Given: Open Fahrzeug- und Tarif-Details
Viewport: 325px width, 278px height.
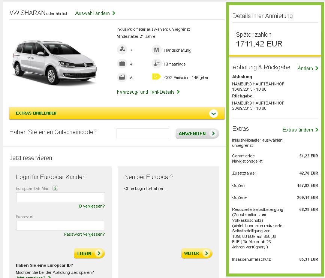Looking at the screenshot, I should point(148,92).
